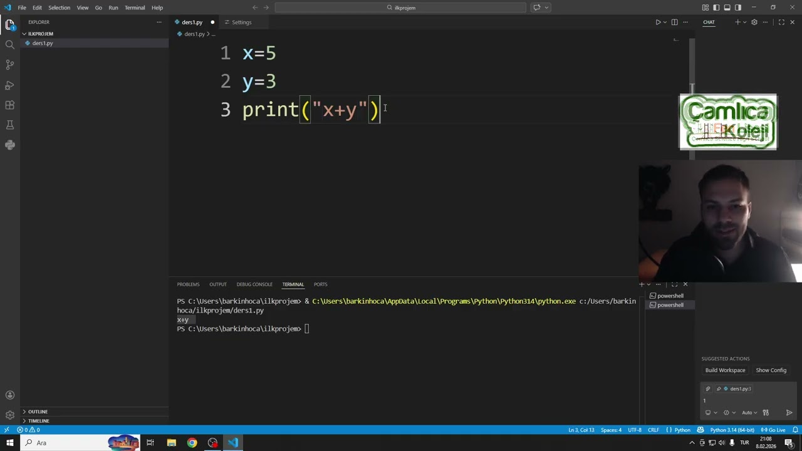
Task: Toggle secondary side bar visibility
Action: click(737, 8)
